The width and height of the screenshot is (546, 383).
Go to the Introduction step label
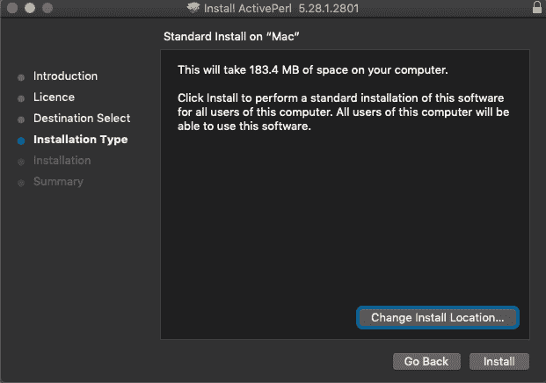pos(65,76)
